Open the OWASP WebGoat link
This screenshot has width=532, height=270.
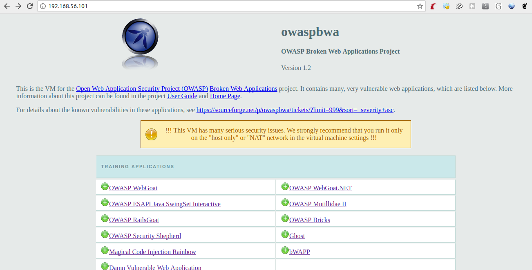133,188
